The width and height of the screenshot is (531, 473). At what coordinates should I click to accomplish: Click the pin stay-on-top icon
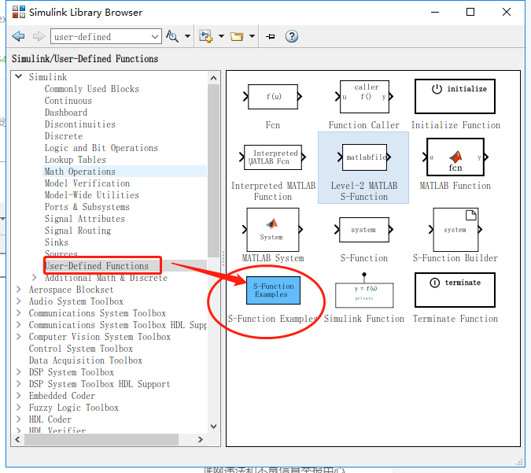[x=271, y=36]
